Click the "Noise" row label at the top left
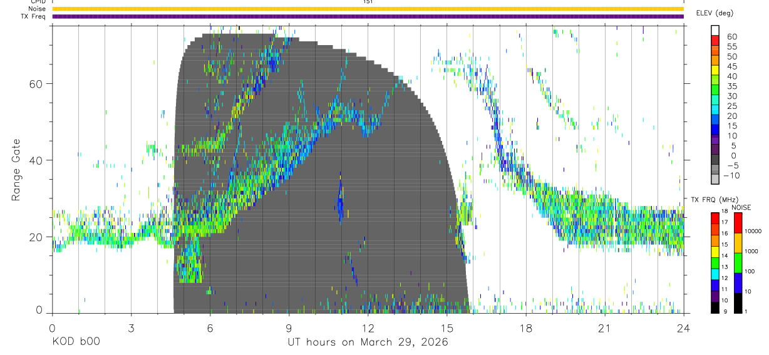 click(x=36, y=9)
